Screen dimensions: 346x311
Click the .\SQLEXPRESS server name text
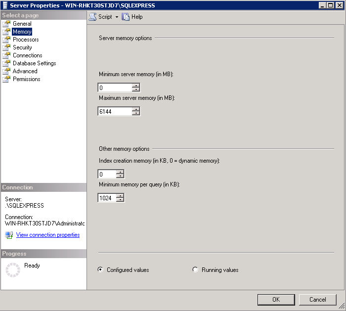[25, 206]
